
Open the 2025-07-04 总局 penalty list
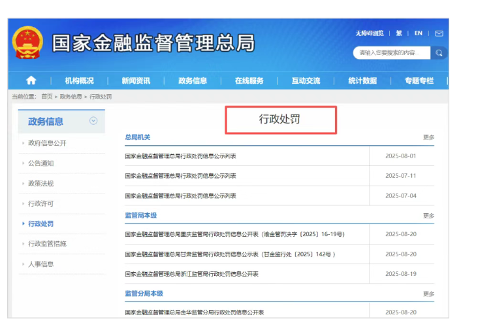tap(180, 195)
